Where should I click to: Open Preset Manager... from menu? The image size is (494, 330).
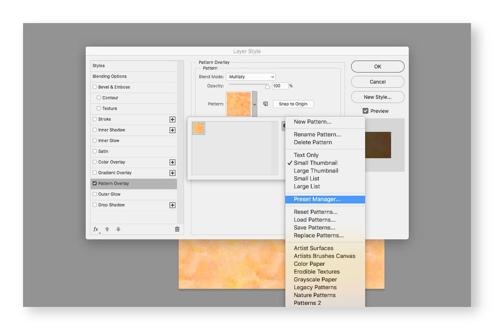pos(325,199)
